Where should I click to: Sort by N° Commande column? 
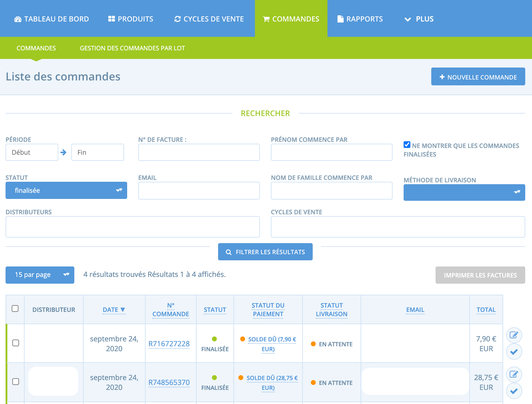pyautogui.click(x=171, y=310)
